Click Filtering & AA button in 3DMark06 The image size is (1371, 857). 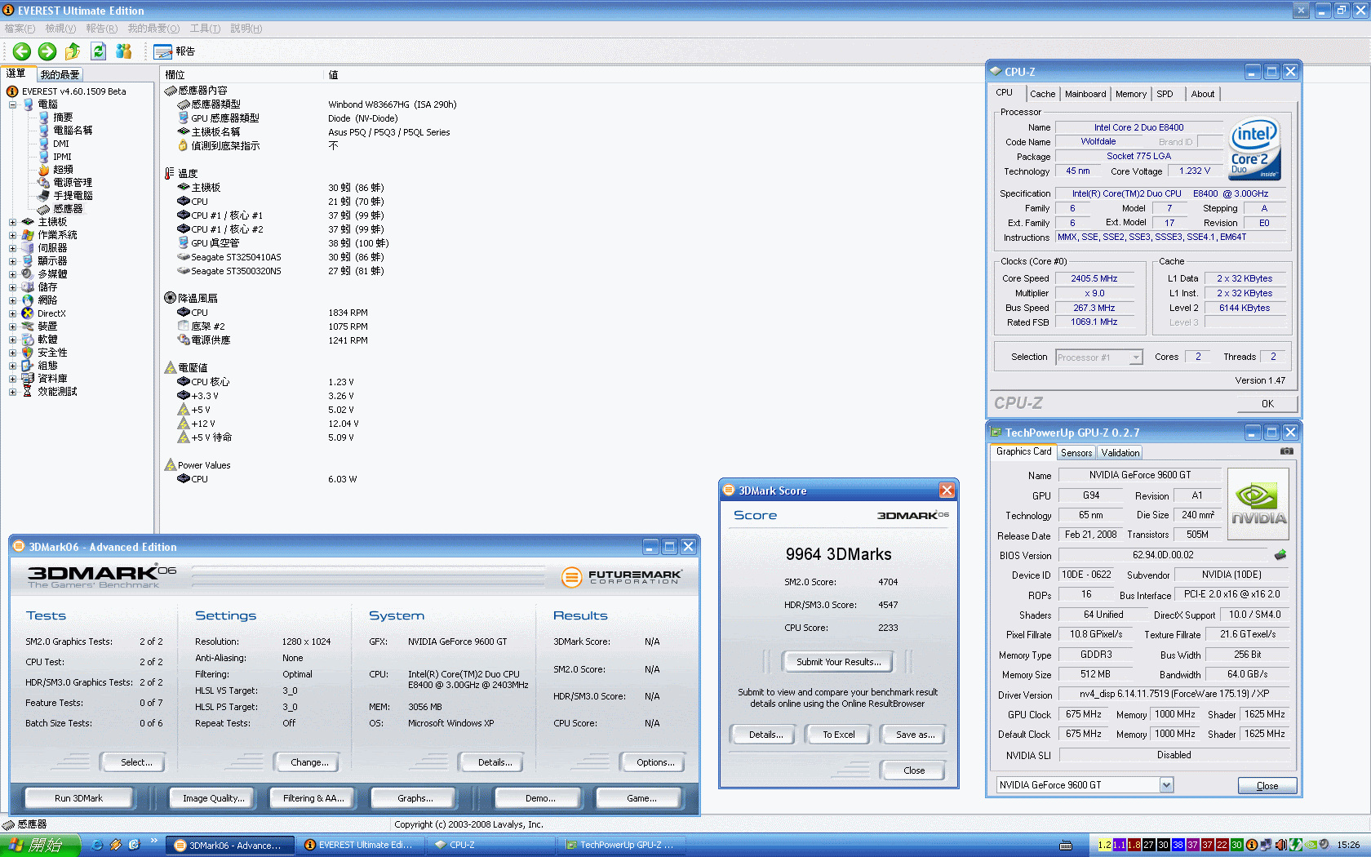pyautogui.click(x=313, y=798)
